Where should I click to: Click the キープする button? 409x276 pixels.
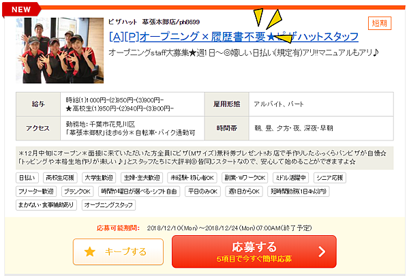click(118, 251)
